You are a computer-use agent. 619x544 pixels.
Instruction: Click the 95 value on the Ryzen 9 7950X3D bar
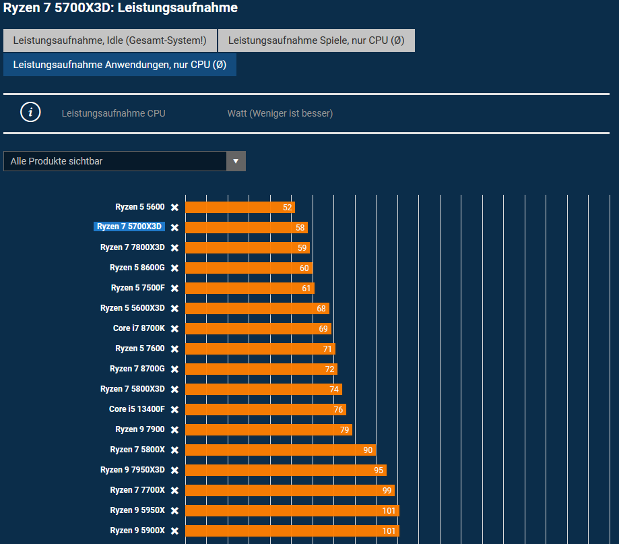coord(379,470)
